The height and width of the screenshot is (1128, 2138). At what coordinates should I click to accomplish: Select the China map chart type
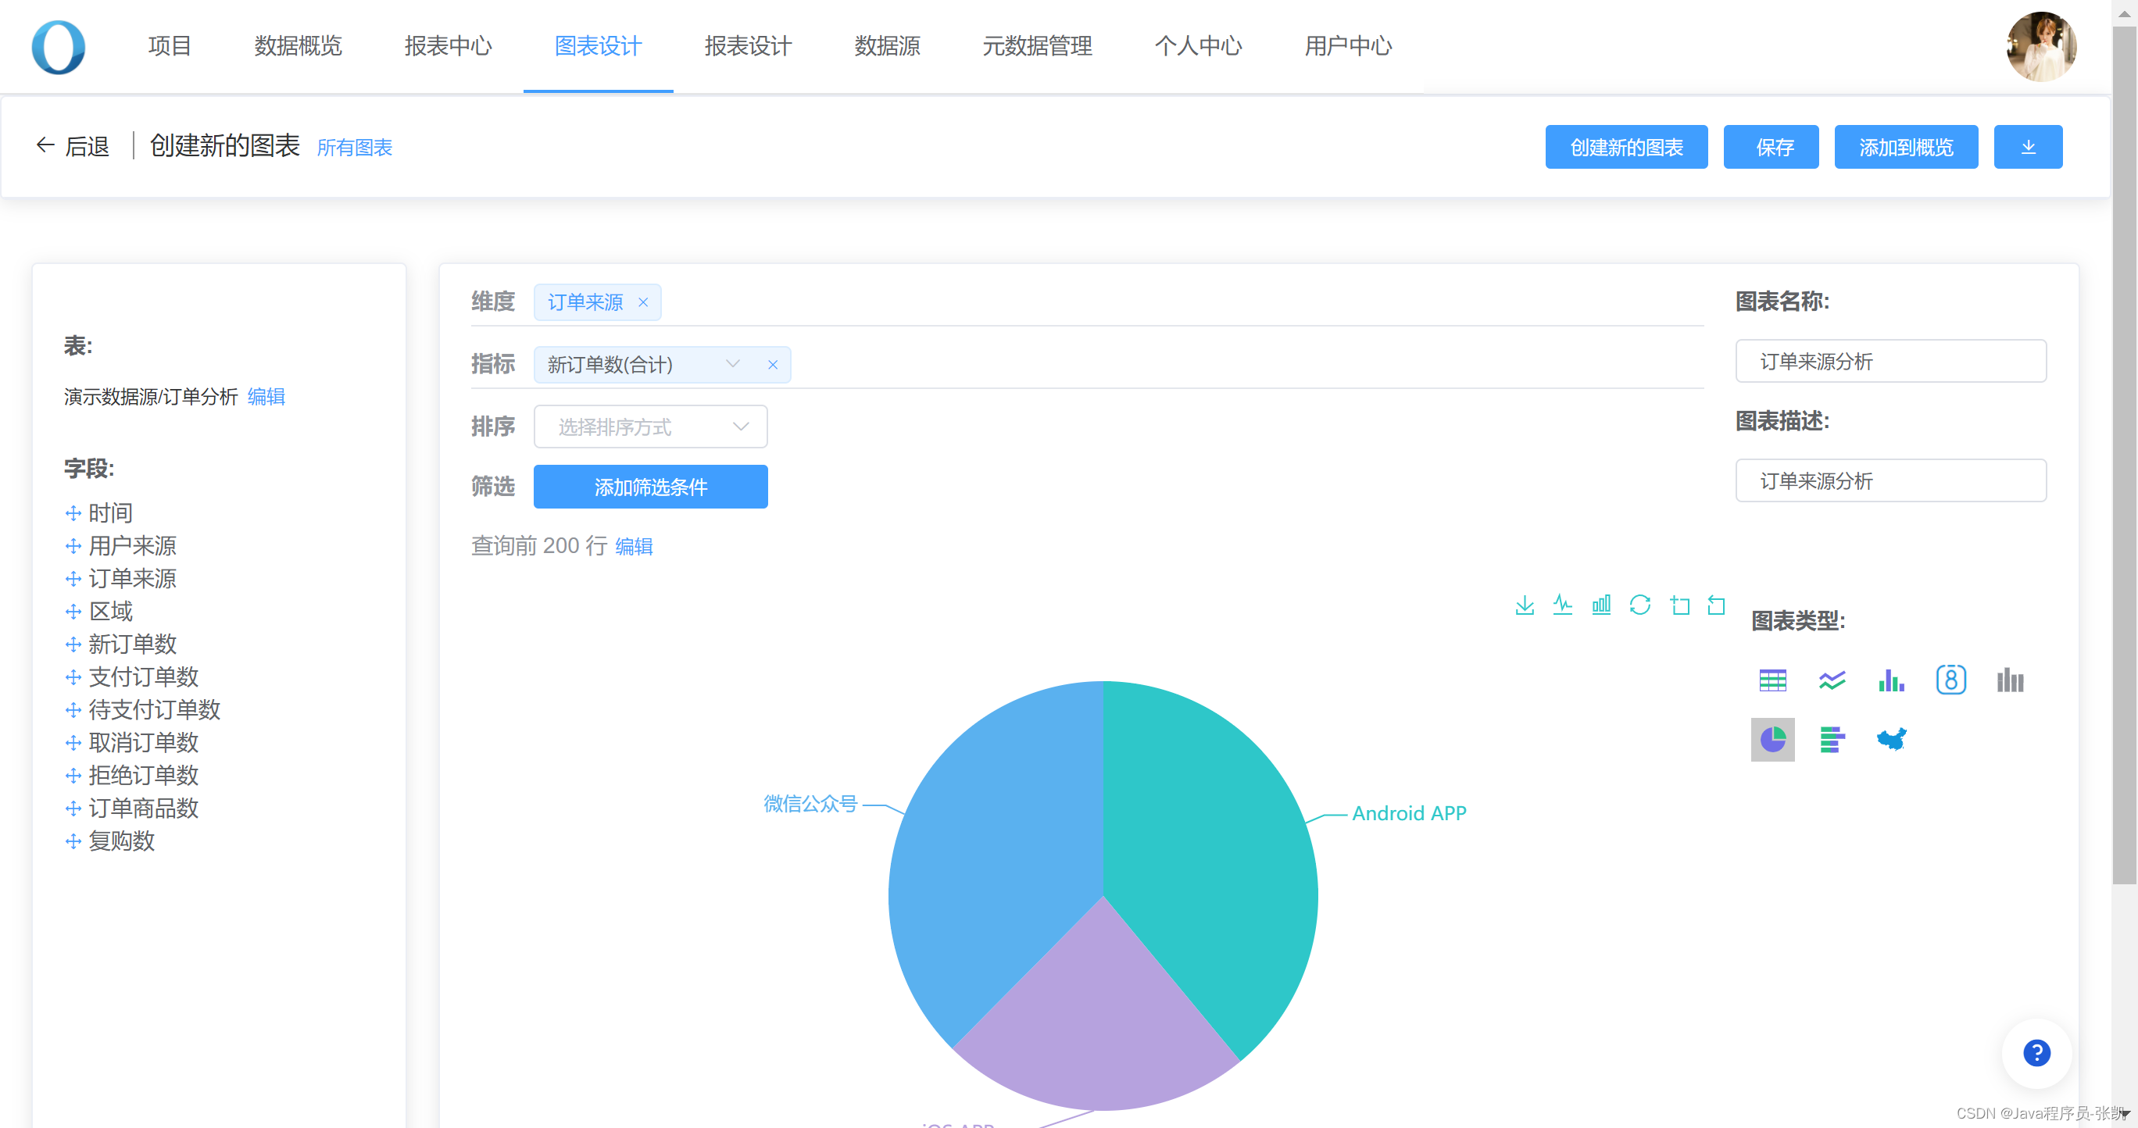click(1890, 739)
